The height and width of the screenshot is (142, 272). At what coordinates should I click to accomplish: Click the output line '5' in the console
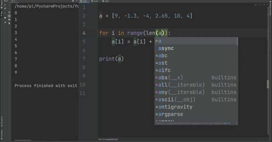coord(16,46)
